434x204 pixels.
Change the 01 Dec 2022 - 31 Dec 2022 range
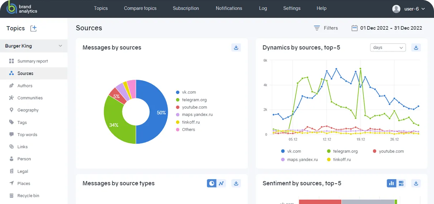[x=391, y=28]
